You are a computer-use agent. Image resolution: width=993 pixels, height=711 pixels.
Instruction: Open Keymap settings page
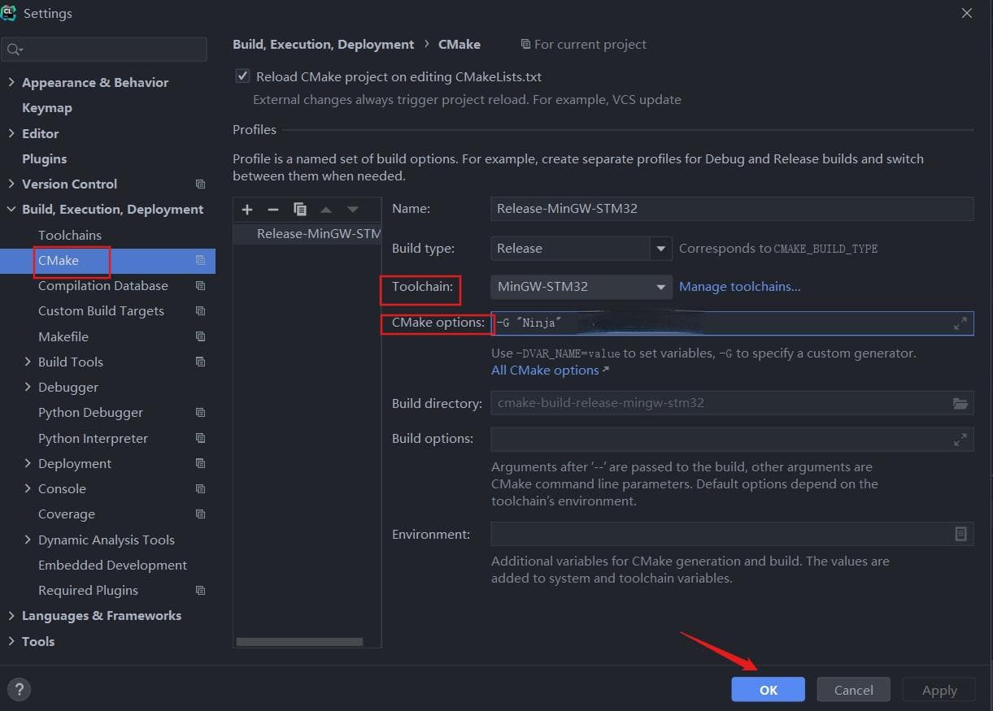coord(46,108)
